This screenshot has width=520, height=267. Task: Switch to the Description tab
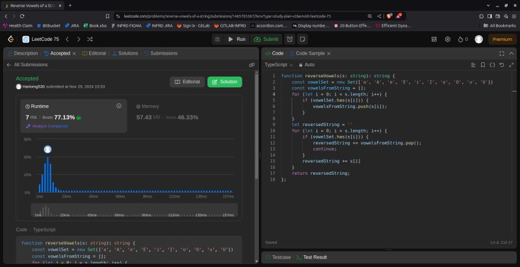(23, 53)
